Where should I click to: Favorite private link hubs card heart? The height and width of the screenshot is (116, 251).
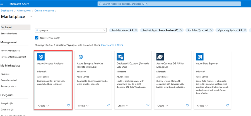click(108, 105)
